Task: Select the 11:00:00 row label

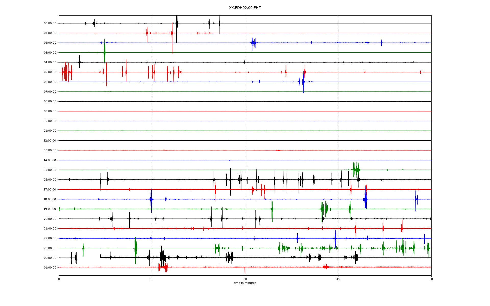Action: 50,131
